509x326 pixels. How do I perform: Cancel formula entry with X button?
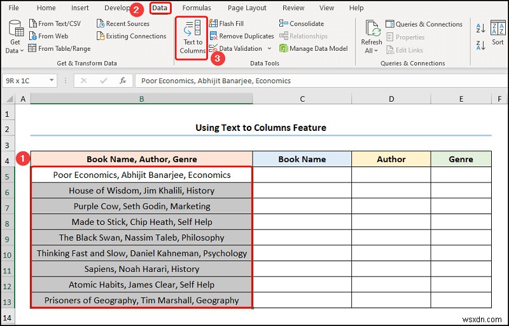84,81
